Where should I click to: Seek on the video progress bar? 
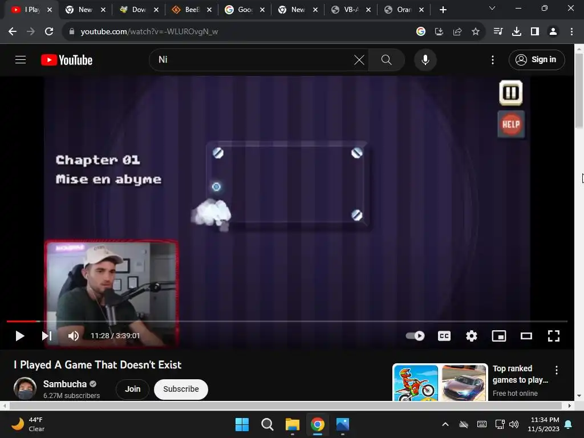click(x=287, y=321)
